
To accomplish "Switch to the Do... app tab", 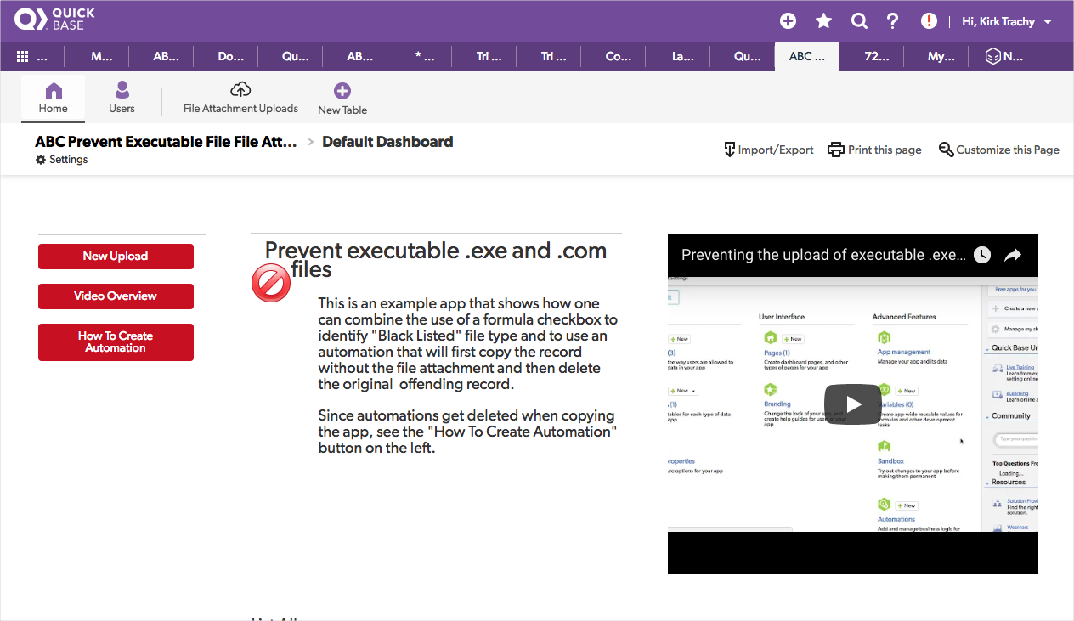I will (230, 57).
